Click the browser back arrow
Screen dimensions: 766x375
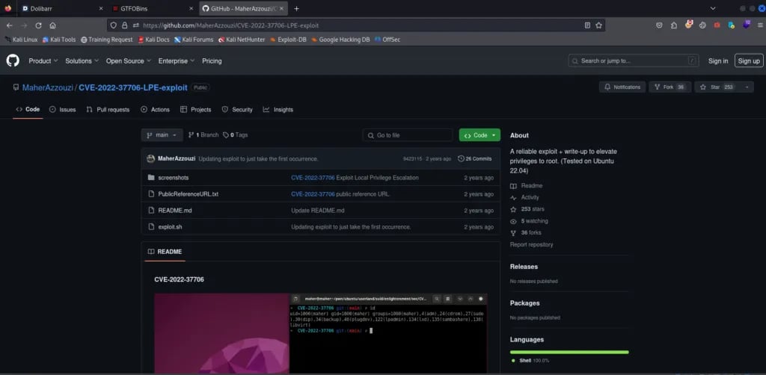point(9,25)
